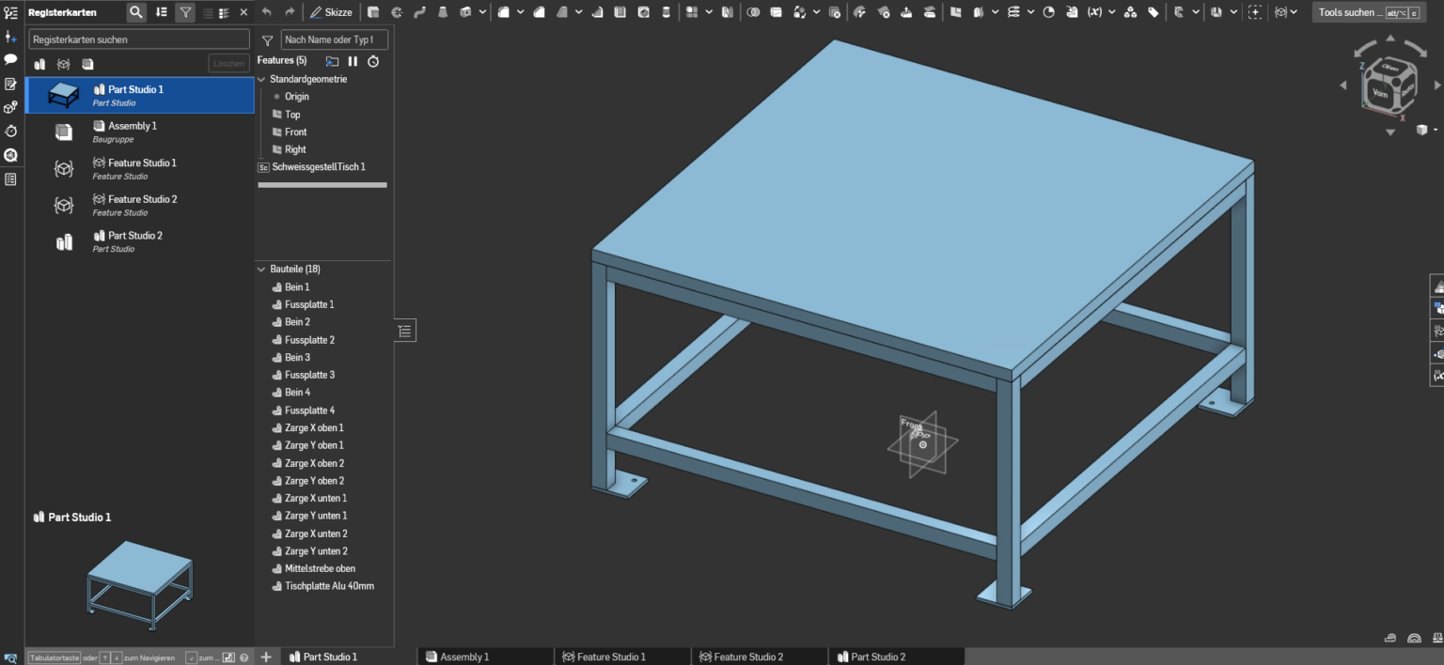
Task: Collapse the Bauteile (18) list
Action: [261, 270]
